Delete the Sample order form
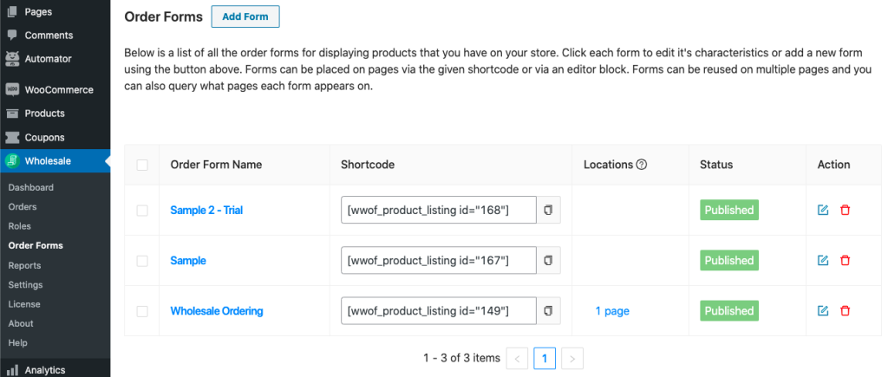This screenshot has height=377, width=888. (846, 260)
